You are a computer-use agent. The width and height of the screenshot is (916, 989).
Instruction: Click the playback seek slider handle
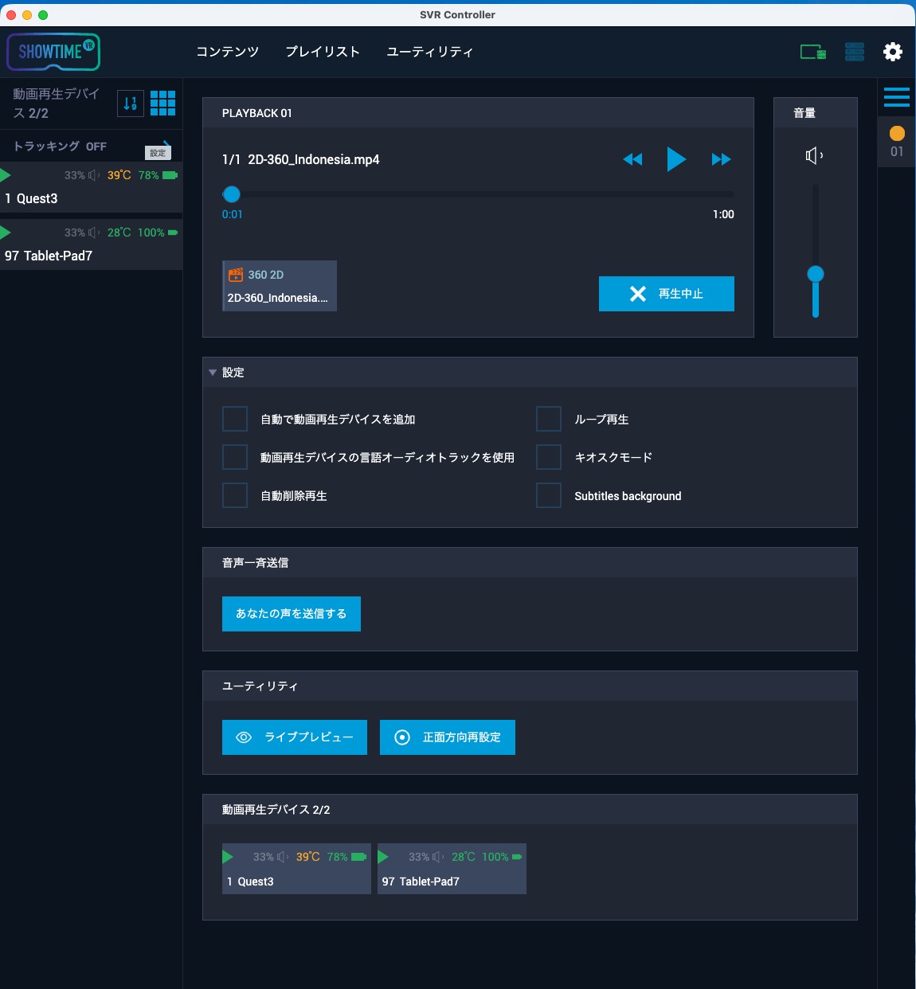point(232,194)
